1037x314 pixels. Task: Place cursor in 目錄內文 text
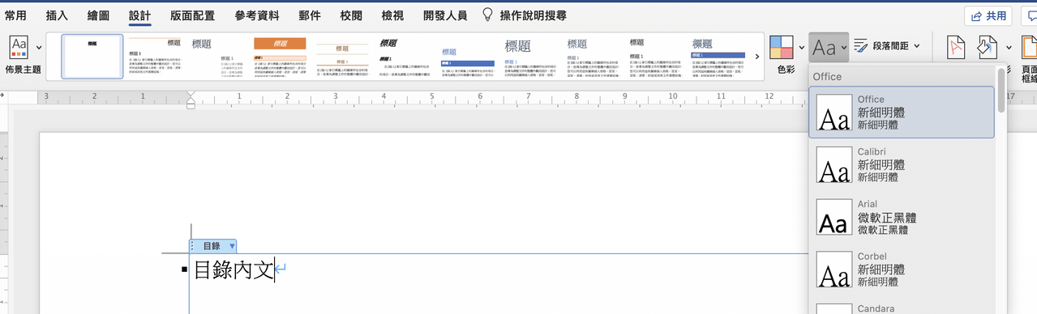[234, 269]
